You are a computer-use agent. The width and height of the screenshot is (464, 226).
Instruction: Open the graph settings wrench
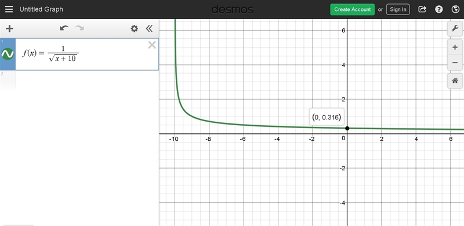(x=455, y=29)
